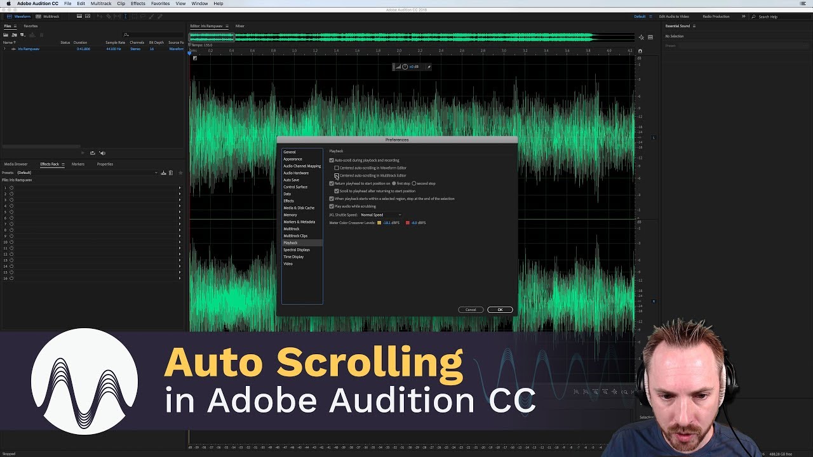Toggle effect slot 1 power button
Image resolution: width=813 pixels, height=457 pixels.
coord(11,188)
